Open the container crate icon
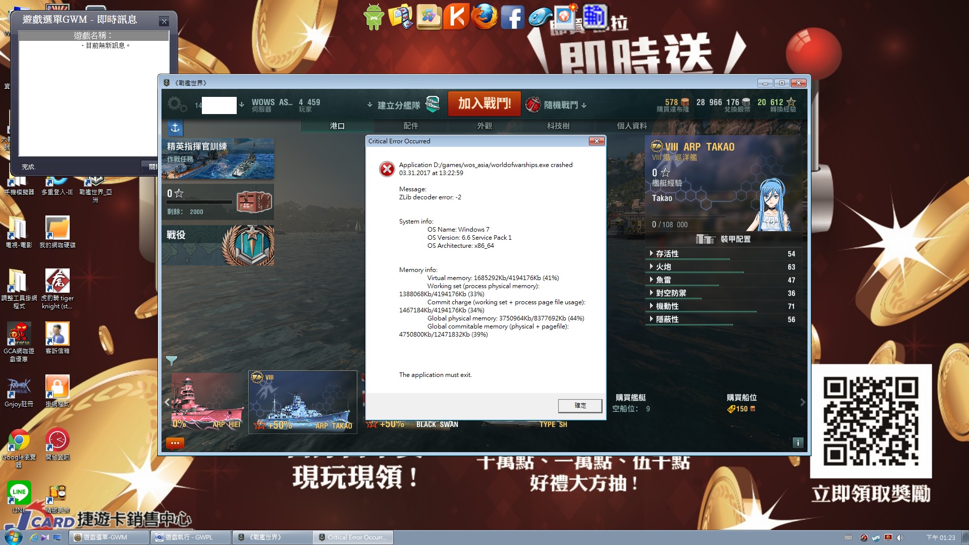Viewport: 969px width, 545px height. click(x=254, y=202)
